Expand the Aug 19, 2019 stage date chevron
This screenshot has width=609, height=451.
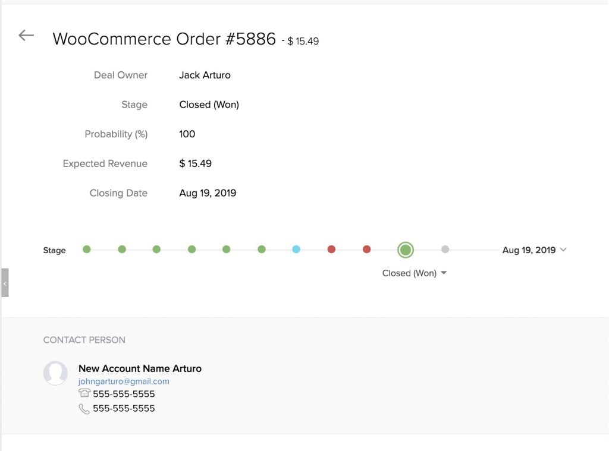(x=564, y=250)
